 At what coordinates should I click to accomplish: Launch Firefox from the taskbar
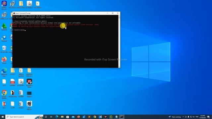[79, 117]
